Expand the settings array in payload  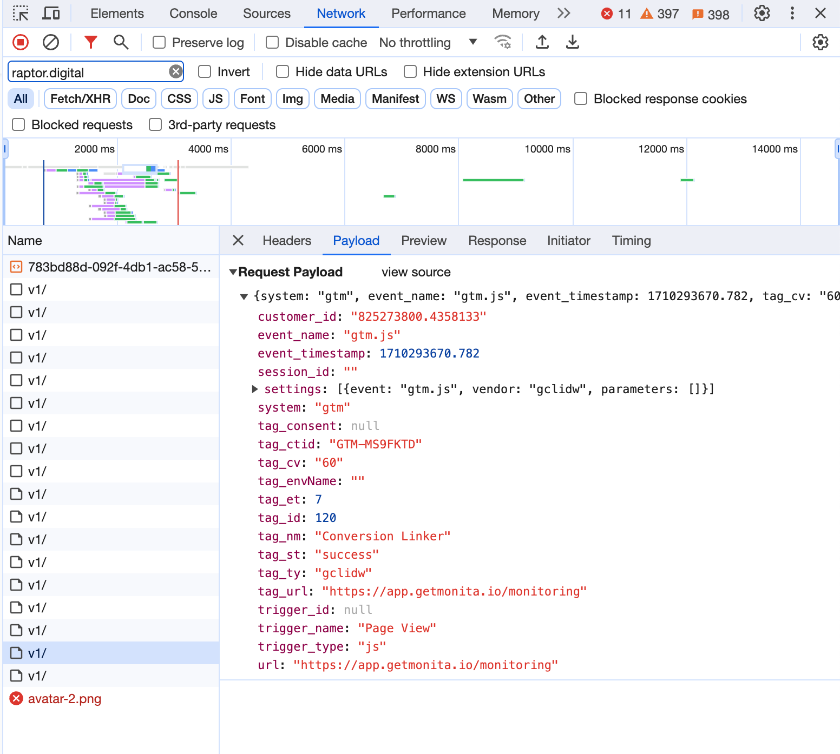tap(255, 389)
